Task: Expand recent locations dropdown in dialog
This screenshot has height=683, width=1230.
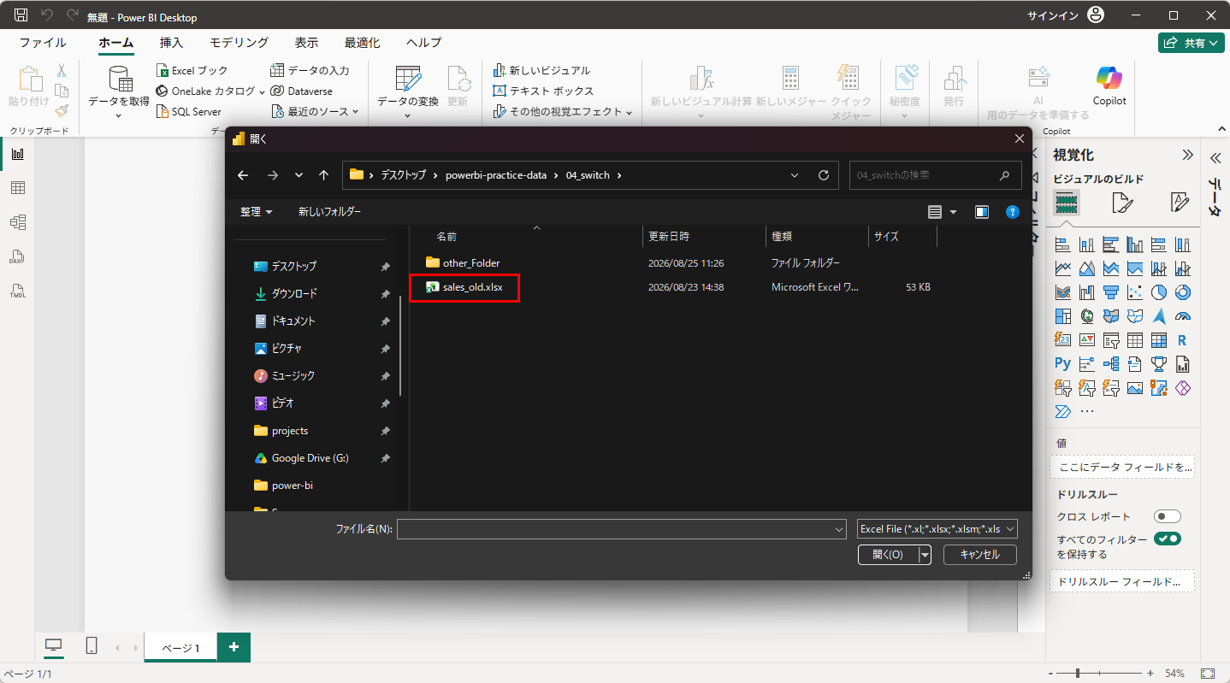Action: tap(299, 175)
